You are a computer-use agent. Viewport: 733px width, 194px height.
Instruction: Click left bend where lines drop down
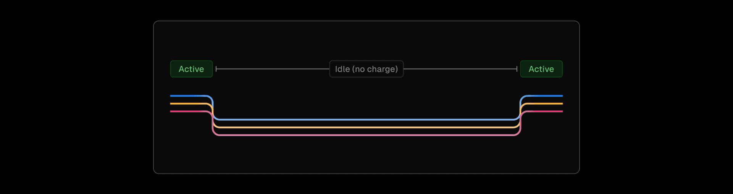[x=213, y=114]
